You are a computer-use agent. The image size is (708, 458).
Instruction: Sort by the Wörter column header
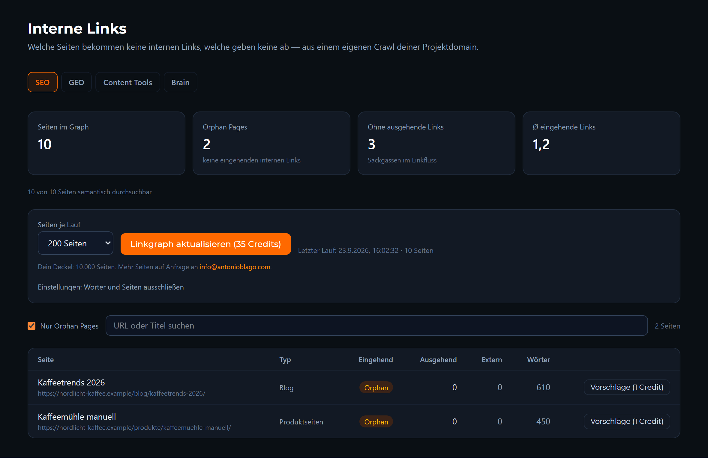click(x=538, y=359)
